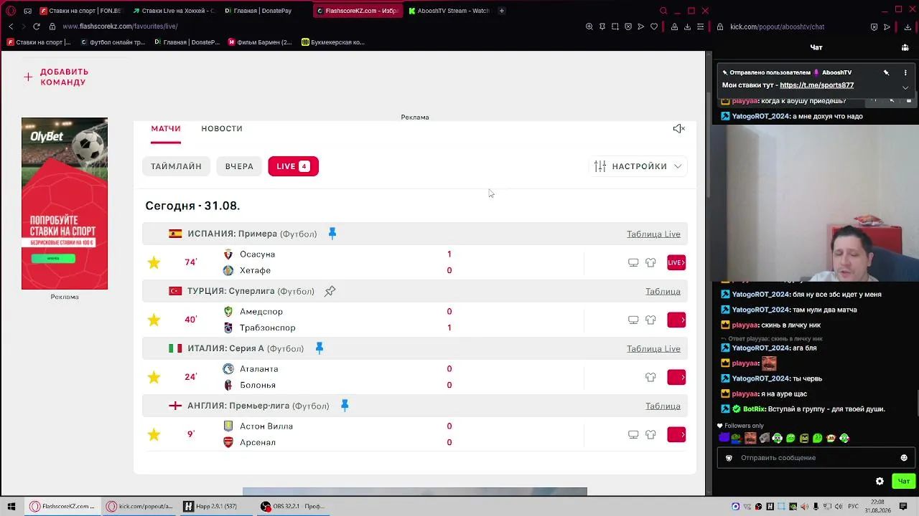Pin the Turkey Superliga league

click(330, 291)
